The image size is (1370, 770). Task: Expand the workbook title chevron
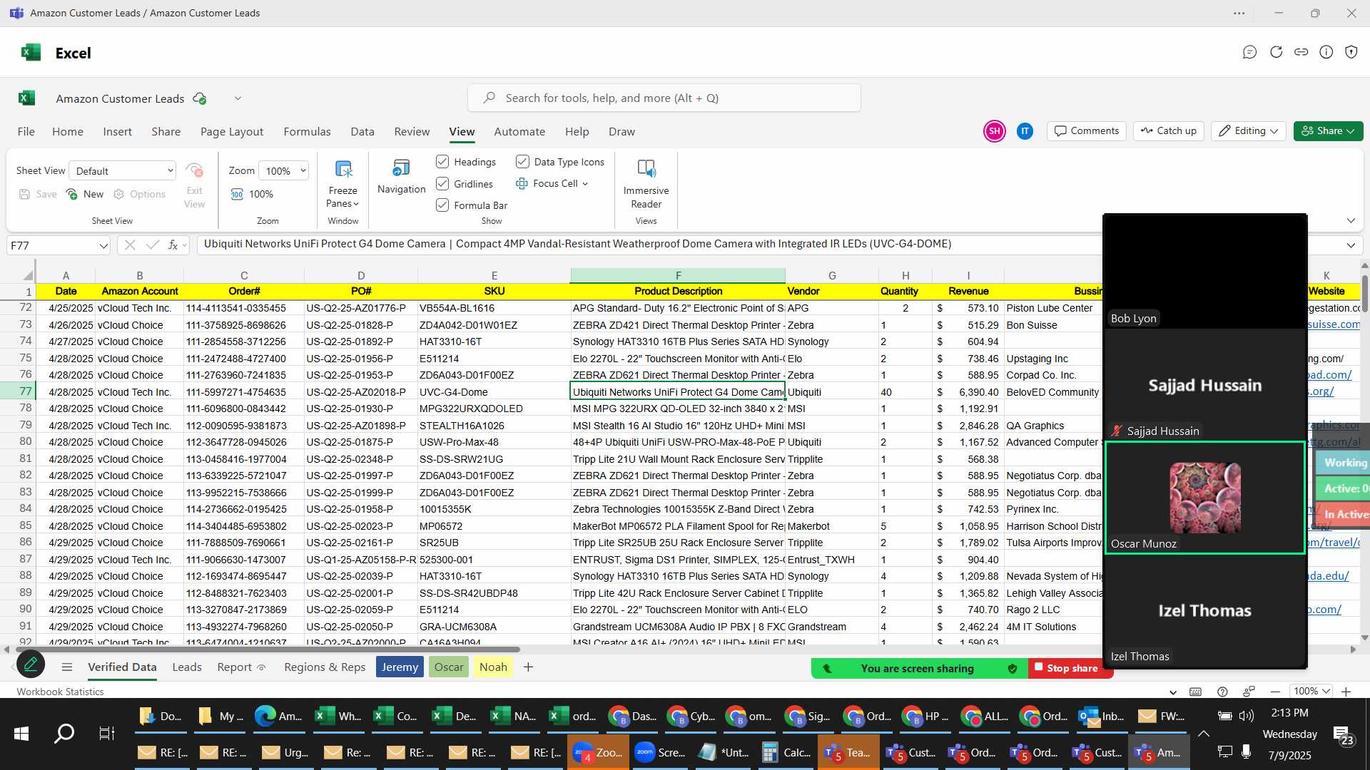[x=238, y=98]
